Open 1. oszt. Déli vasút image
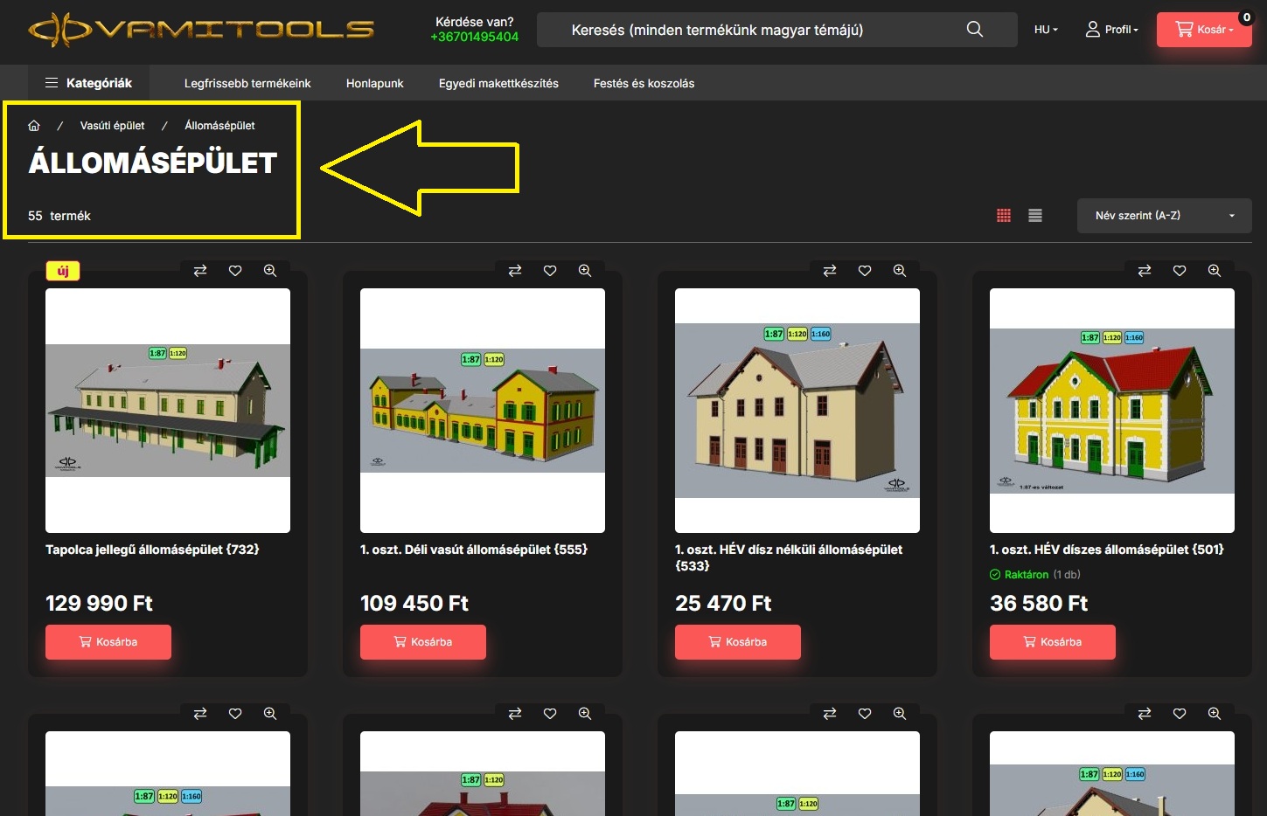This screenshot has width=1267, height=816. pos(483,411)
